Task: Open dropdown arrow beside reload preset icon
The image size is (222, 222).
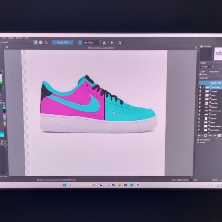Action: pos(50,42)
